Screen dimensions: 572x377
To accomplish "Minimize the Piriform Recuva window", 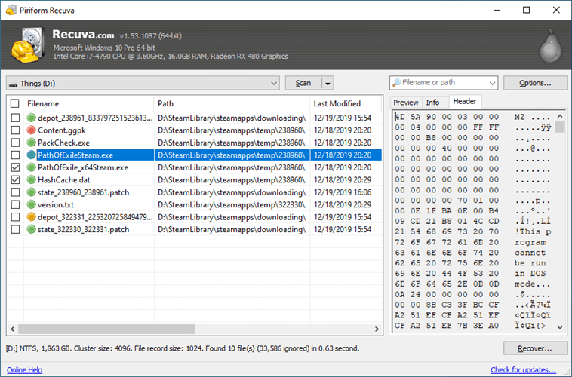I will 497,10.
